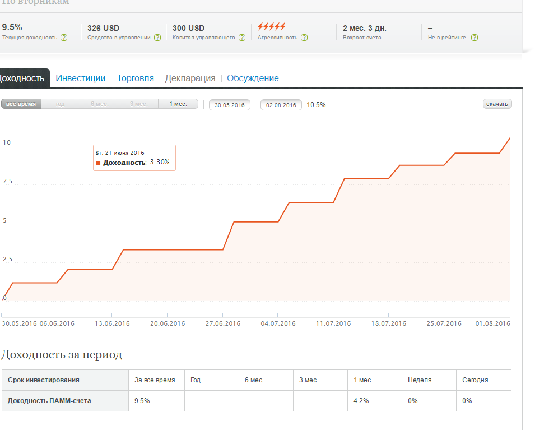Screen dimensions: 535x430
Task: Click the скачать button
Action: coord(497,104)
